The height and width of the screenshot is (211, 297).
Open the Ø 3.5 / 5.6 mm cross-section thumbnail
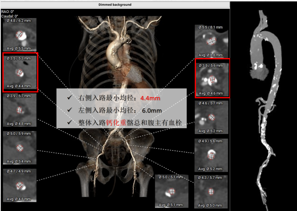(x=212, y=80)
